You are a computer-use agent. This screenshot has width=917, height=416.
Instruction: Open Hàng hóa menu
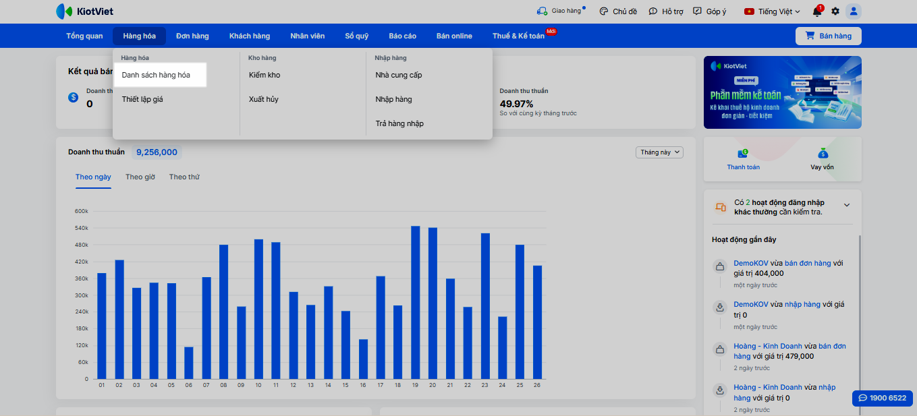point(139,36)
